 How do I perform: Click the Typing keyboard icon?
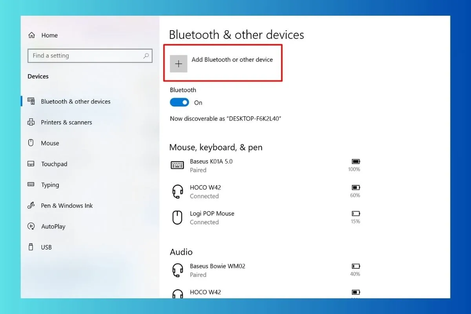[31, 184]
